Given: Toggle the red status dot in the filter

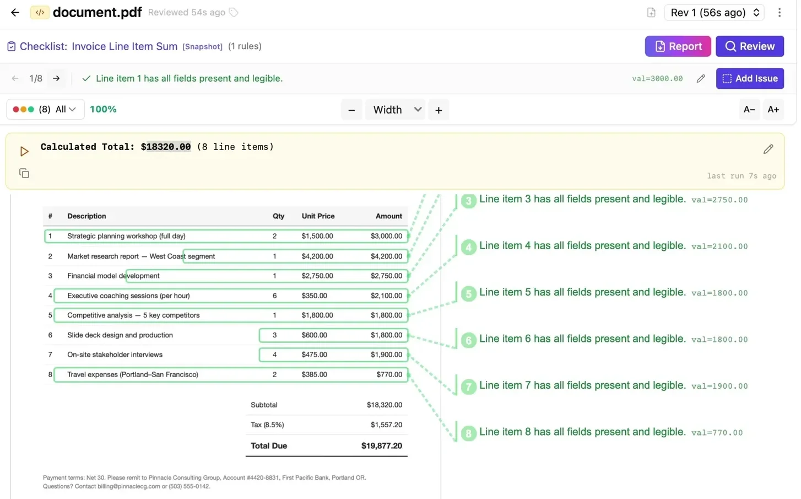Looking at the screenshot, I should [x=16, y=109].
